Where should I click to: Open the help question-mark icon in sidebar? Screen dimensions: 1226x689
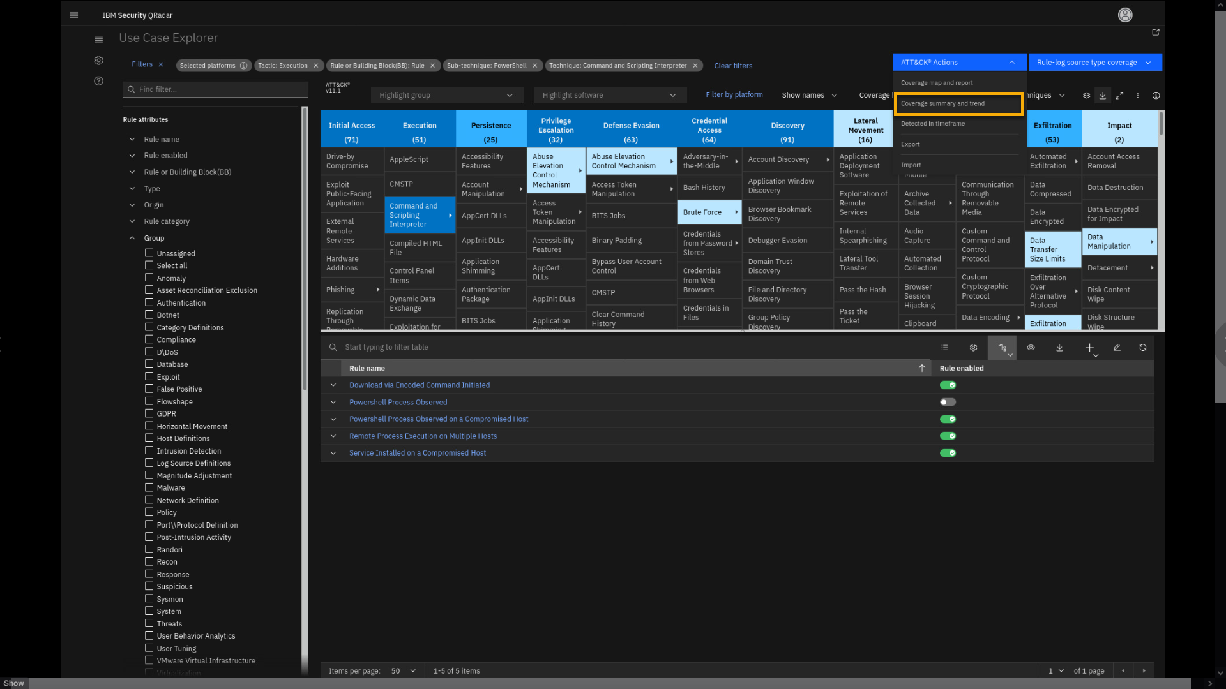pos(98,81)
